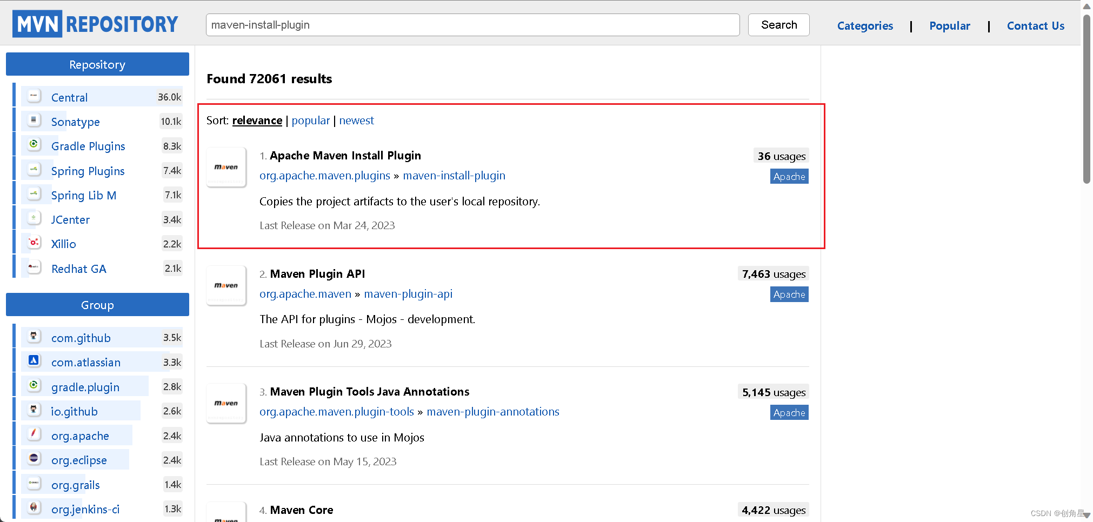1093x522 pixels.
Task: Click the Maven Plugin API thumbnail
Action: tap(226, 285)
